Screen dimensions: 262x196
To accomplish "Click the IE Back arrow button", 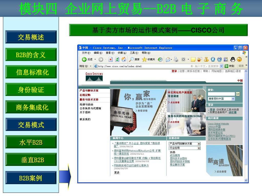I will (x=84, y=59).
